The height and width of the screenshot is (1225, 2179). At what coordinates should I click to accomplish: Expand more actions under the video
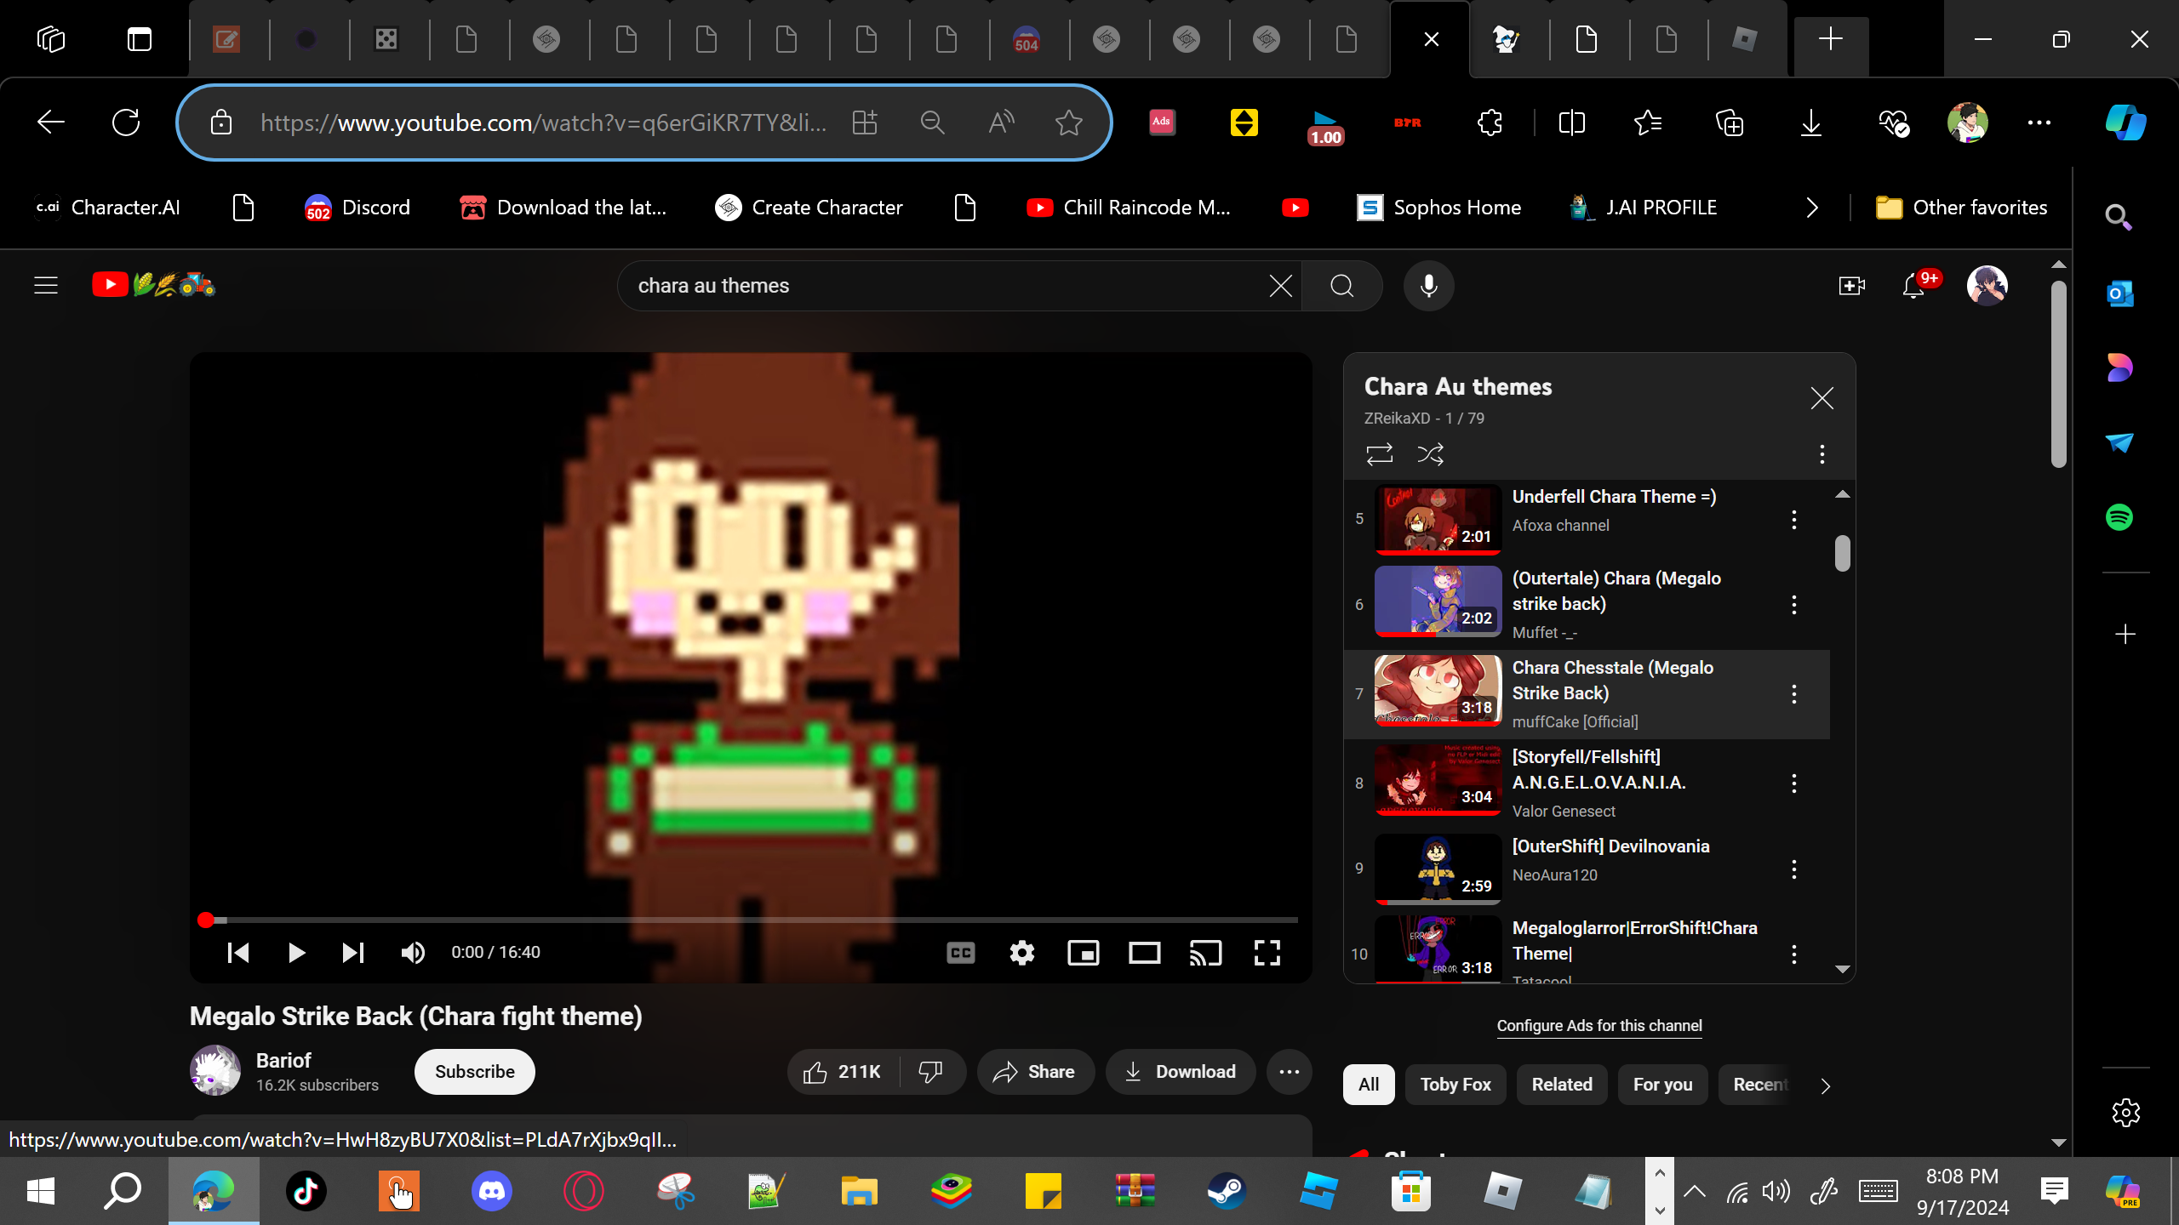1289,1072
